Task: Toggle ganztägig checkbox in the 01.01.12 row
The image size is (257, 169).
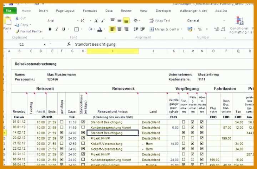Action: pyautogui.click(x=61, y=122)
